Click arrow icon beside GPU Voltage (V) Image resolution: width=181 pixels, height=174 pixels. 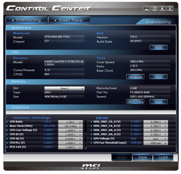tap(91, 139)
